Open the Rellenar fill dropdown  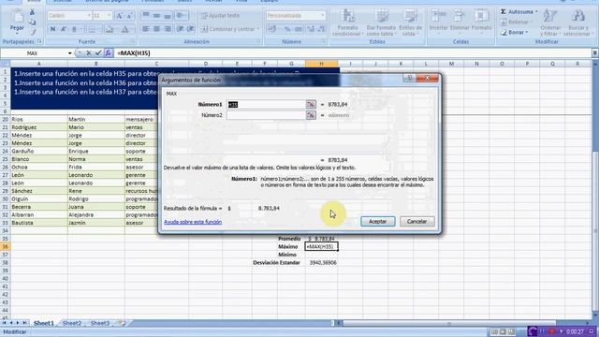[517, 22]
